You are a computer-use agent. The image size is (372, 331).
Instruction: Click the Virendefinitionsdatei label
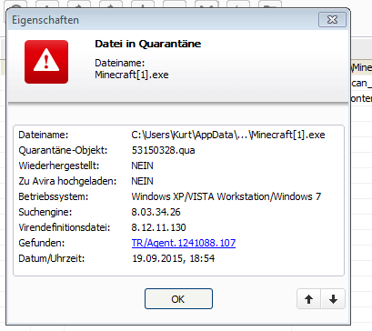pyautogui.click(x=65, y=227)
